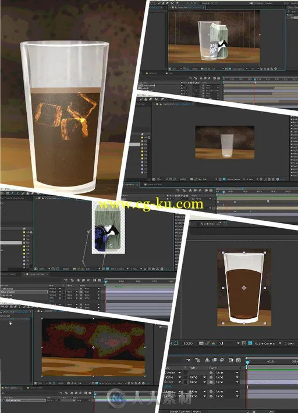Toggle Snapping checkbox above bottom-right viewer

198,224
